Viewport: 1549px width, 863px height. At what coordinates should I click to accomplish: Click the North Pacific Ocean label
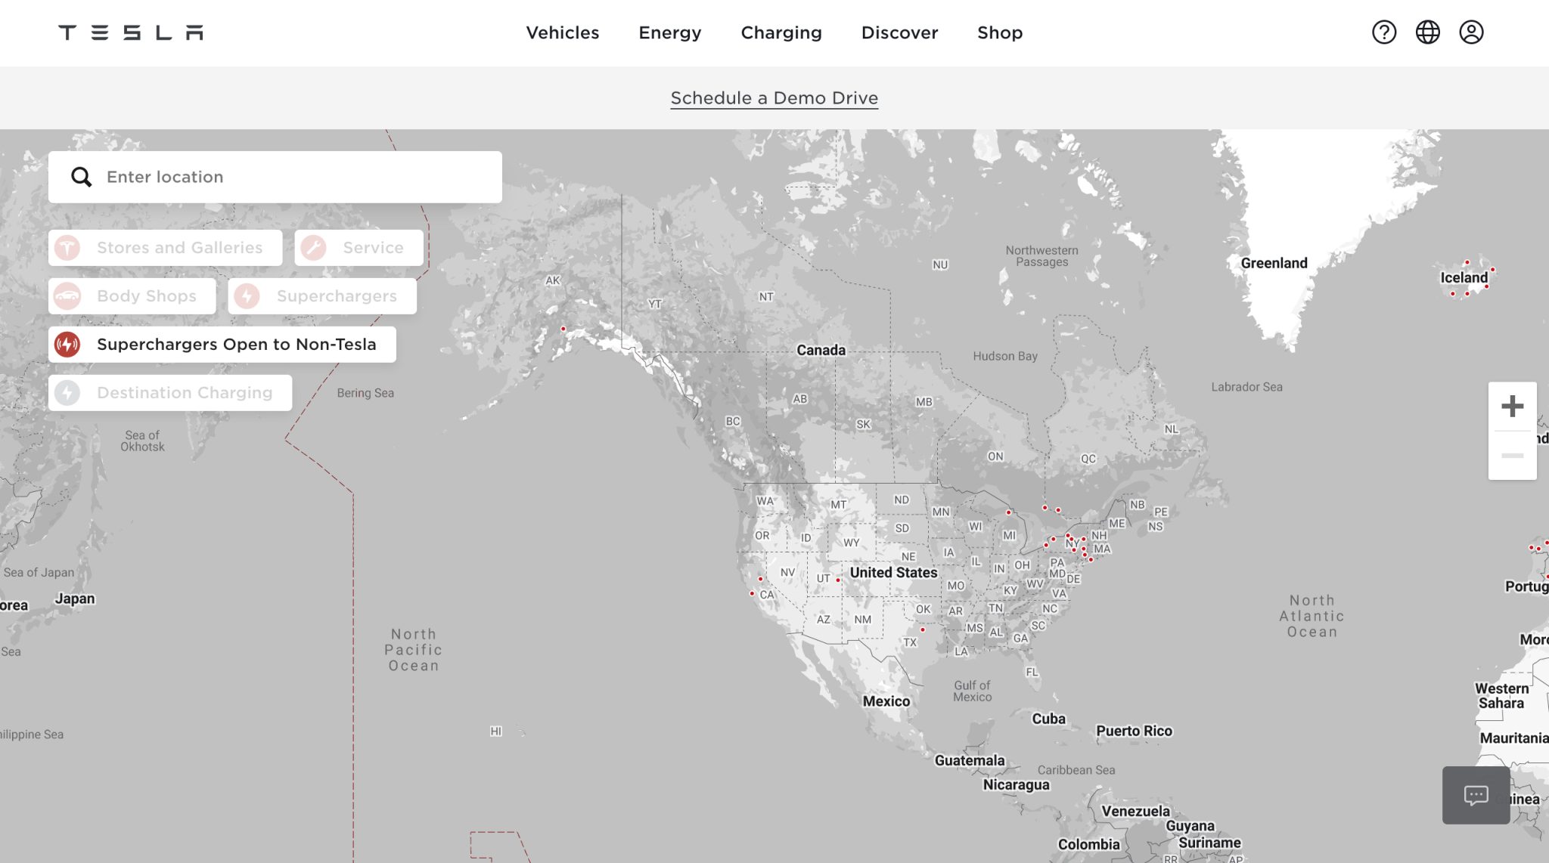click(414, 650)
